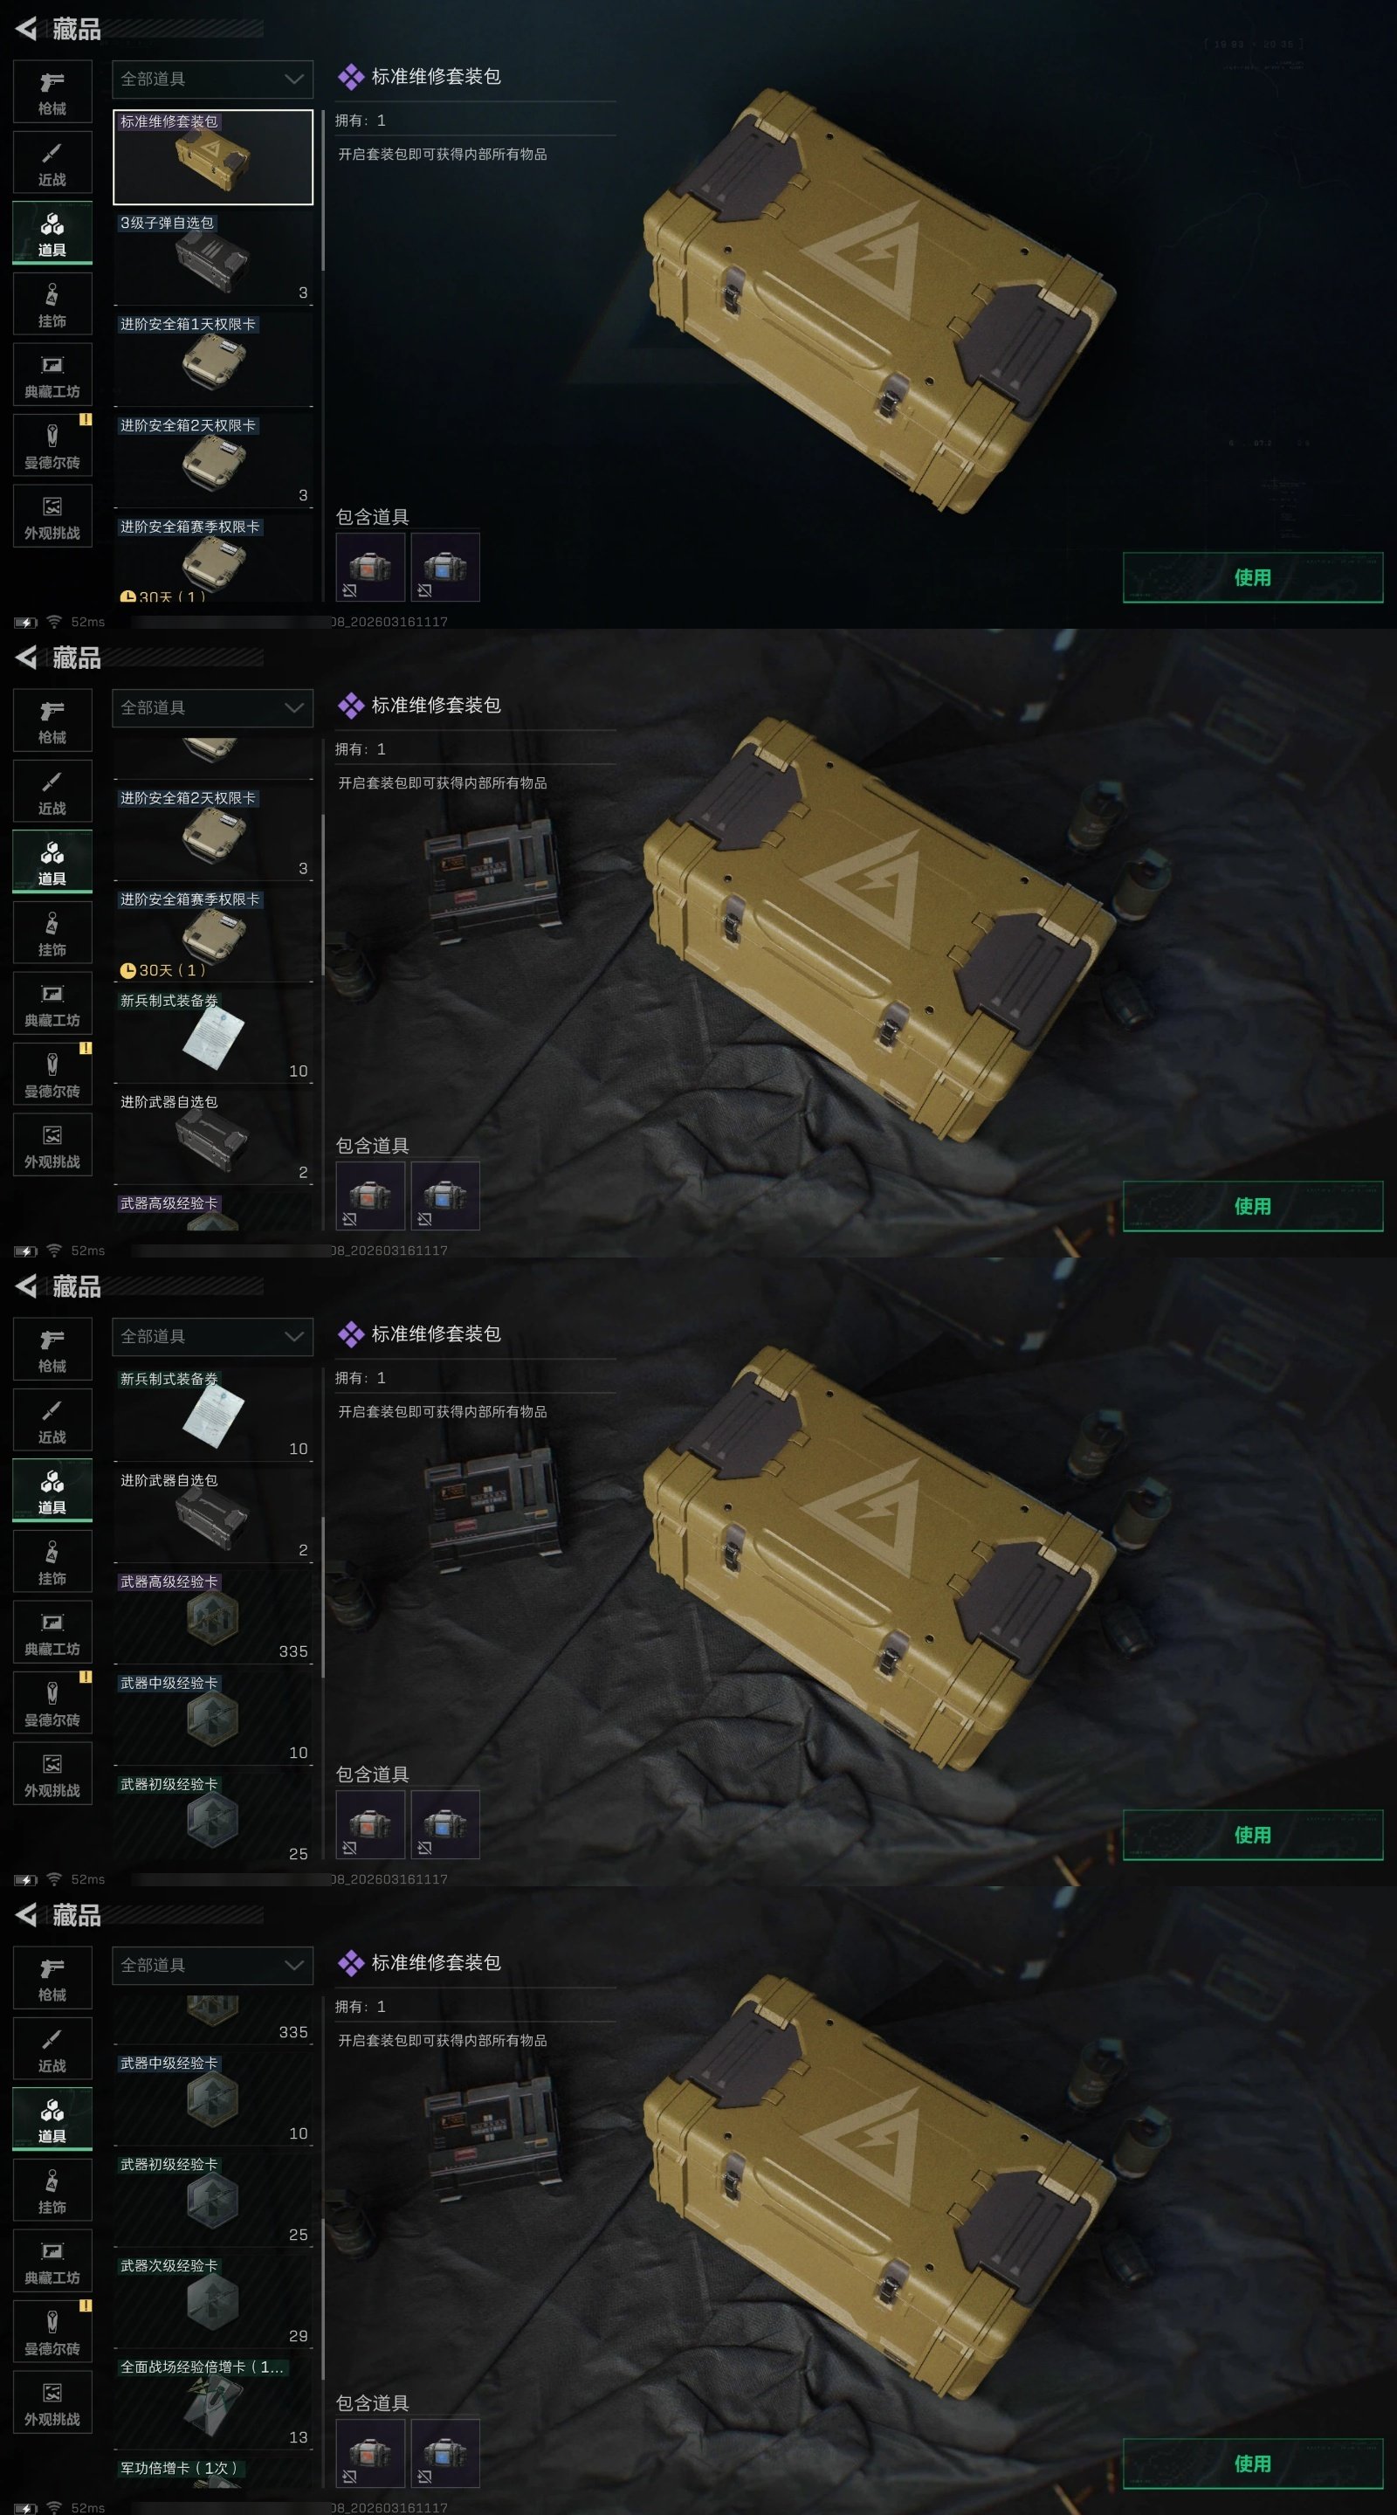This screenshot has height=2515, width=1397.
Task: Choose the 全面战场经验倍增卡 item icon
Action: [x=213, y=2405]
